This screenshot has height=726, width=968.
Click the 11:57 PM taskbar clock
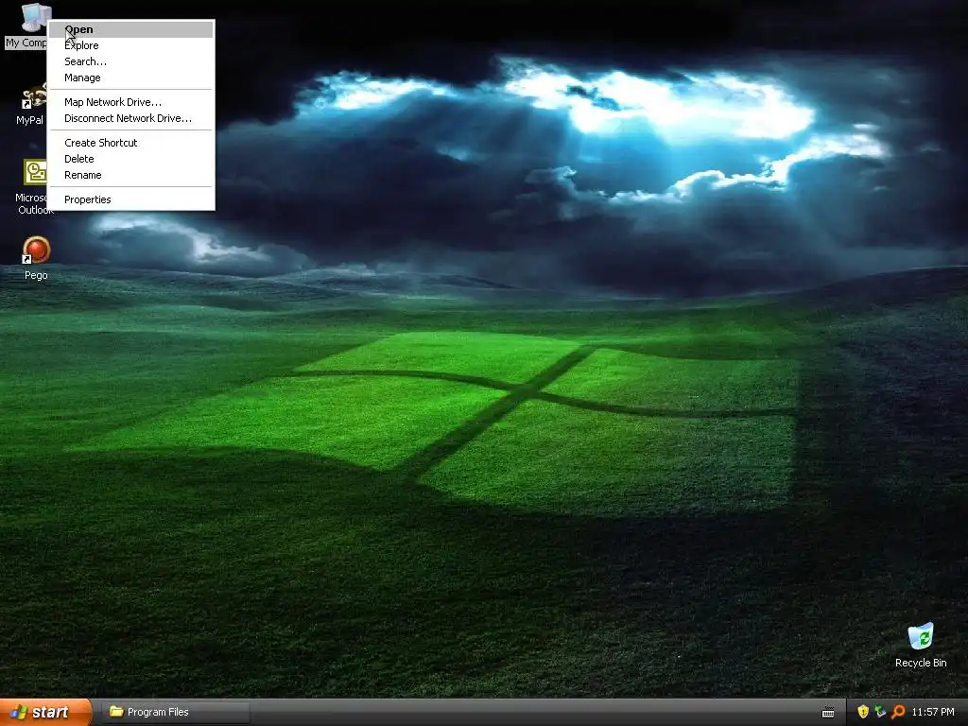click(933, 712)
